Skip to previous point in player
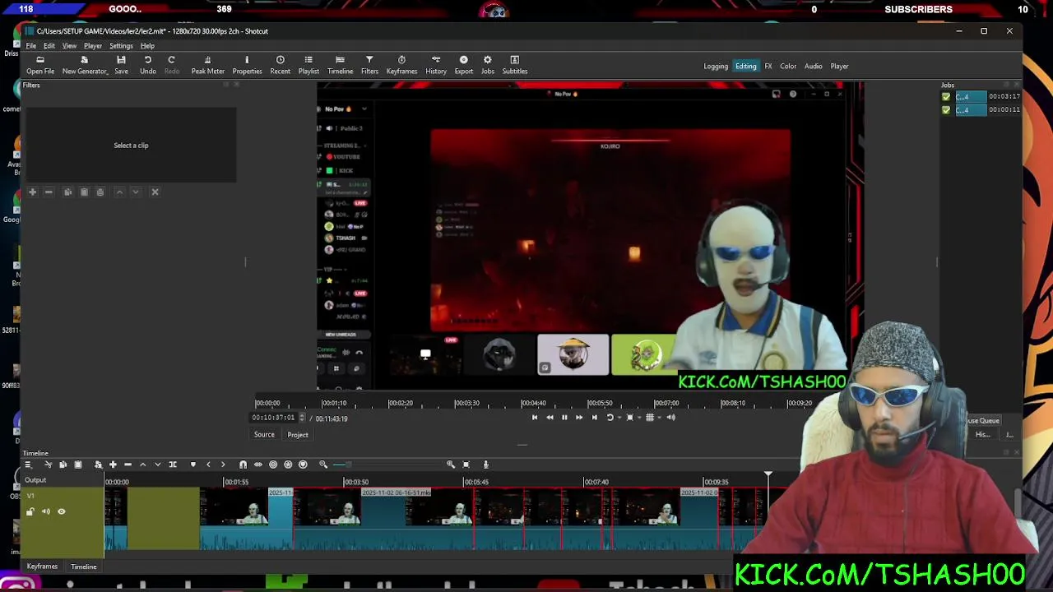 [535, 418]
